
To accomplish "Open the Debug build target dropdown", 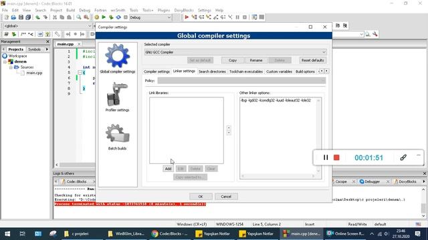I will (x=150, y=17).
